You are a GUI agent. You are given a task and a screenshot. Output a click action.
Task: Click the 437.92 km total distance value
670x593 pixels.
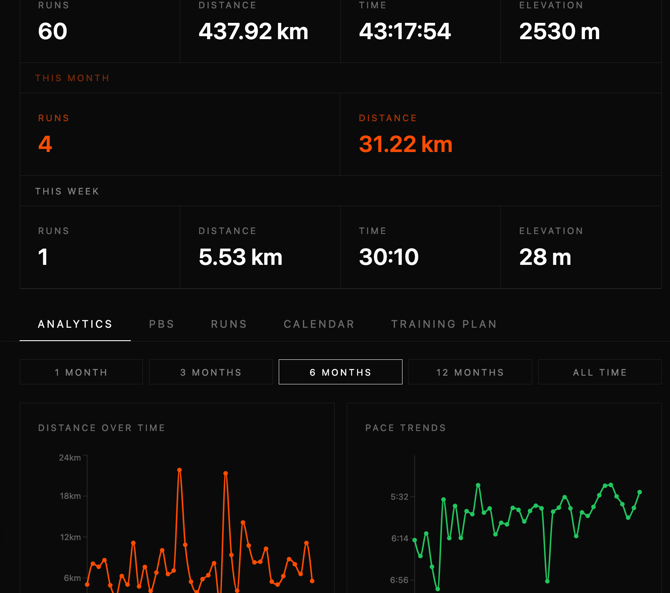click(x=253, y=31)
